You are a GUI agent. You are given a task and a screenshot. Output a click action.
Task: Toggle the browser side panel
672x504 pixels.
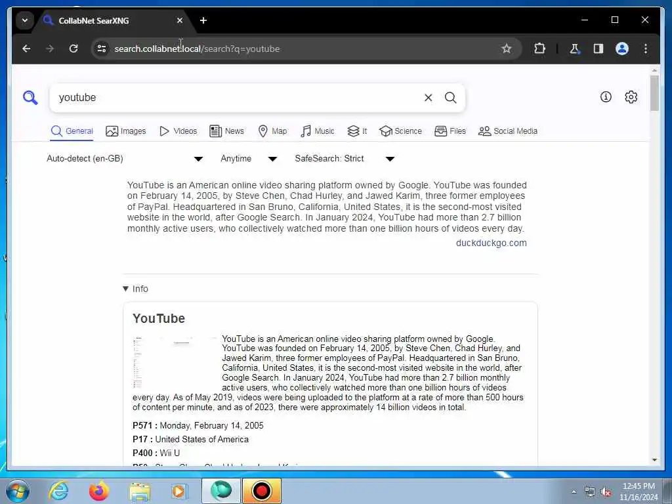tap(598, 49)
